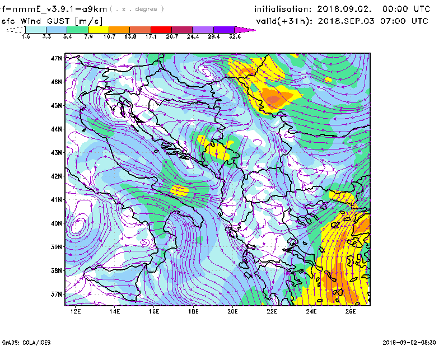Click the 43N latitude label
The height and width of the screenshot is (346, 448).
coord(57,153)
